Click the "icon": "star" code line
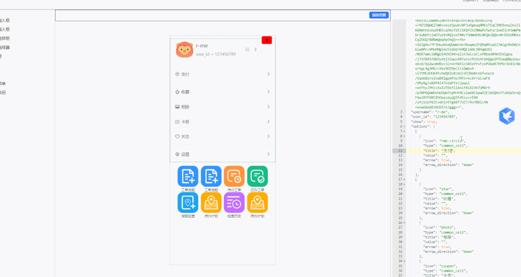Screen dimensions: 521x277 tap(439, 189)
